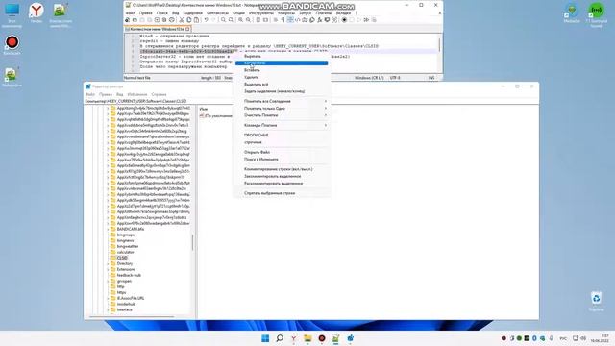Viewport: 615px width, 346px height.
Task: Open the Плагины menu in Notepad++
Action: (x=324, y=12)
